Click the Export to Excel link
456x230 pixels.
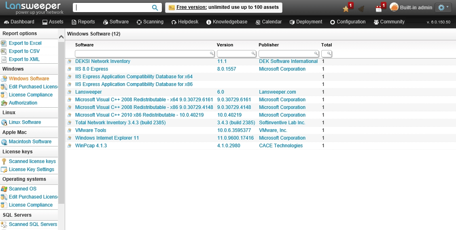click(25, 43)
